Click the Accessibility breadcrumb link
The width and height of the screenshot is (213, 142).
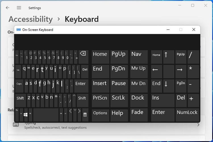(x=31, y=19)
